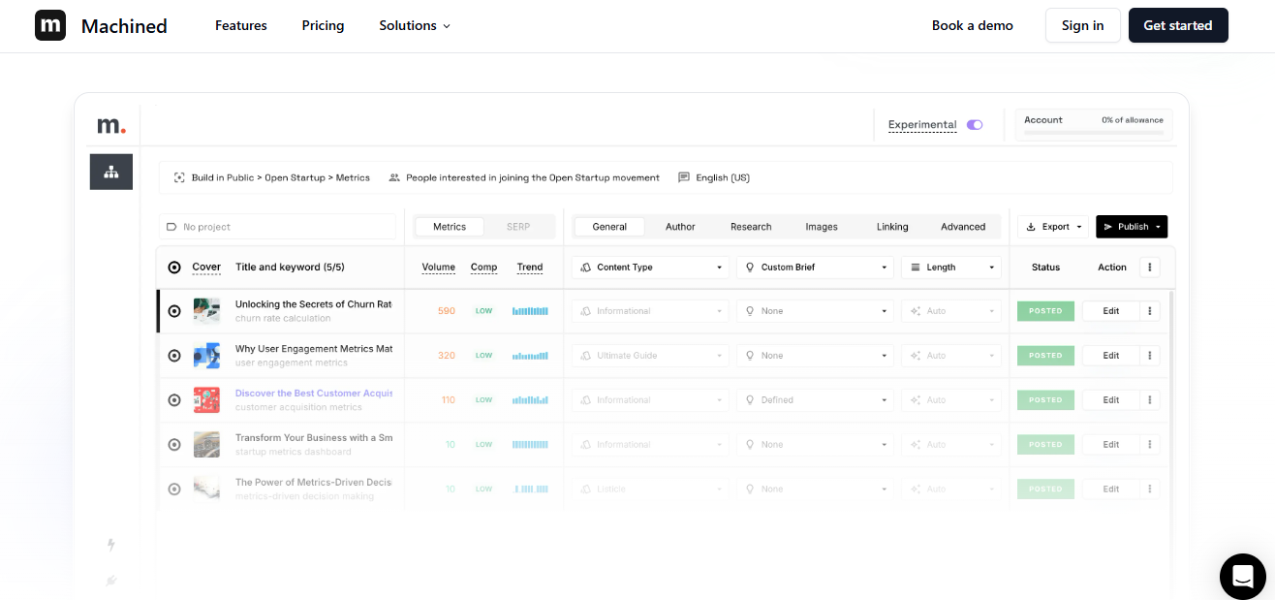Open the three-dot menu for the churn rate row
Viewport: 1275px width, 600px height.
1150,311
